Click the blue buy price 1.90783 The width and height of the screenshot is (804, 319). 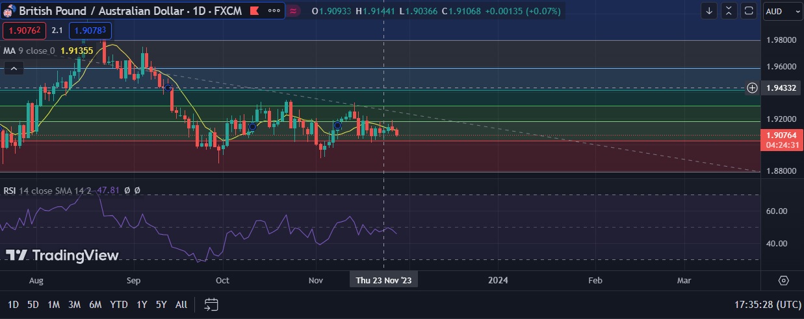[90, 30]
